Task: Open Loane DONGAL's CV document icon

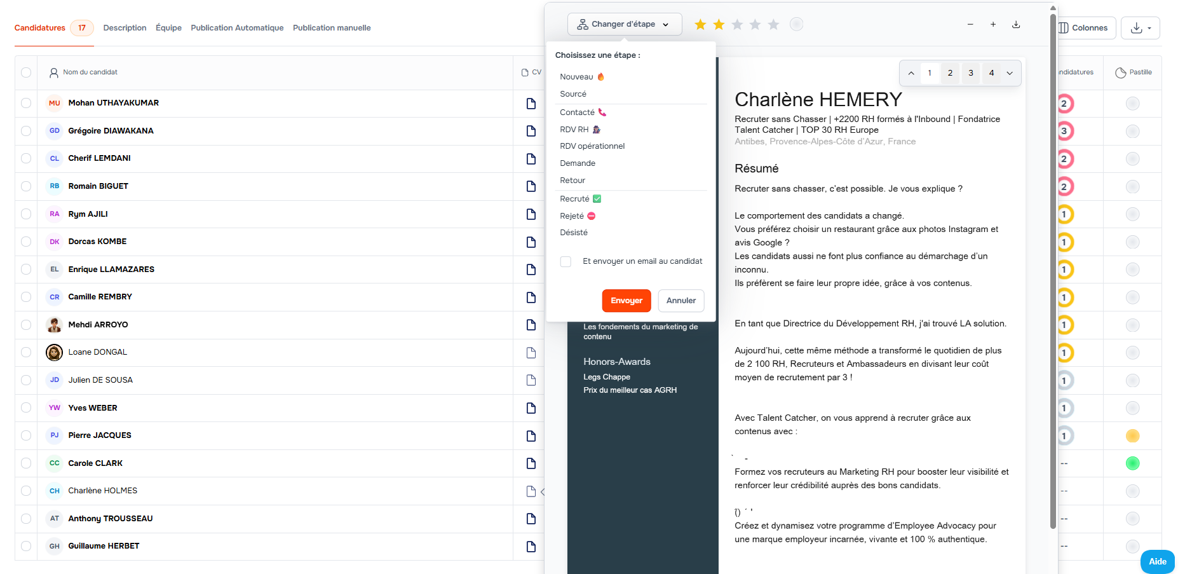Action: [531, 352]
